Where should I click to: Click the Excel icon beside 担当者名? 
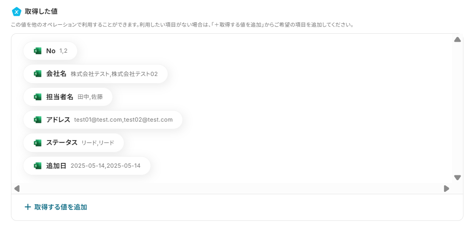point(38,97)
